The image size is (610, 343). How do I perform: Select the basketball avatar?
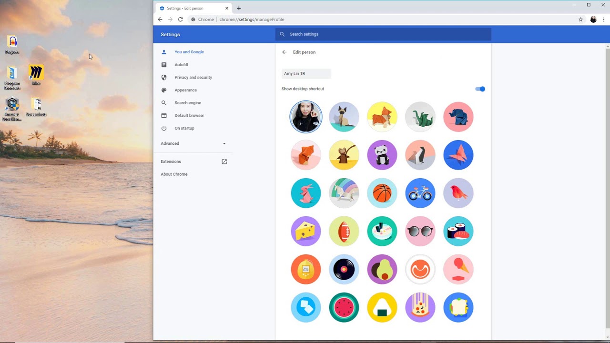[382, 193]
